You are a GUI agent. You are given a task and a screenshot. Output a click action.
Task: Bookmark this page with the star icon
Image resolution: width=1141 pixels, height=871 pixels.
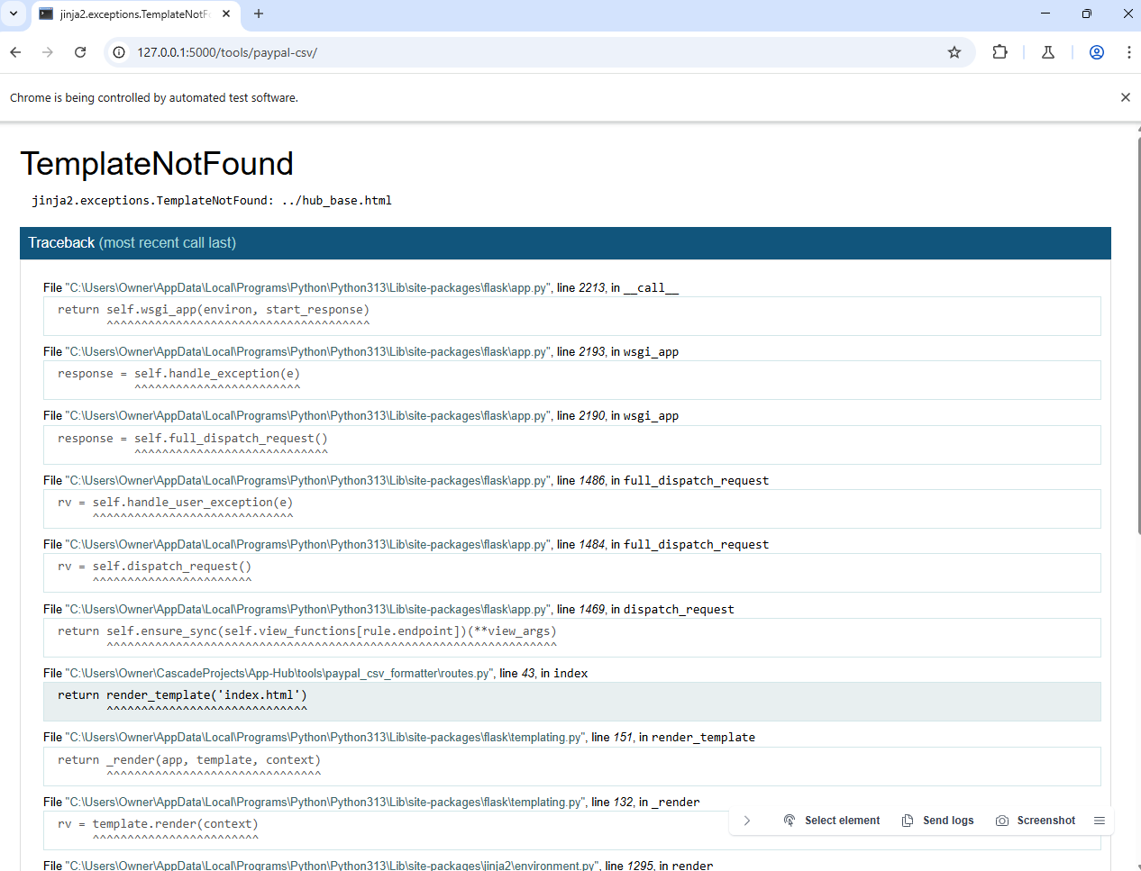click(x=954, y=52)
